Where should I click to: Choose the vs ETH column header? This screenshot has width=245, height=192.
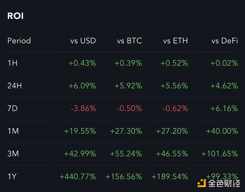click(176, 41)
